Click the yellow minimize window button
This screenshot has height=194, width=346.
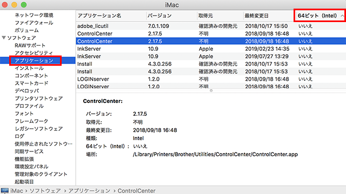click(x=14, y=5)
